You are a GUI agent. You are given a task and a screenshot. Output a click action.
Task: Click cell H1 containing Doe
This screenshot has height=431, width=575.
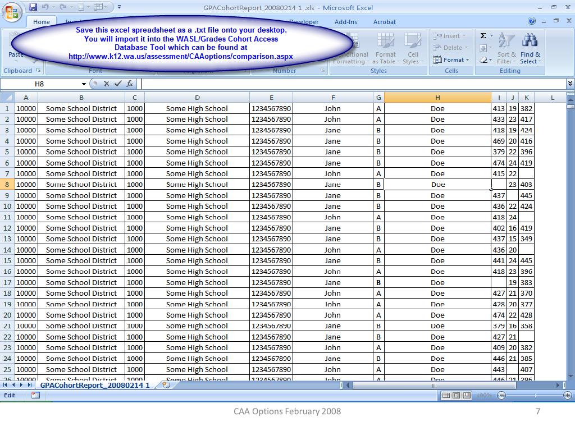tap(437, 108)
